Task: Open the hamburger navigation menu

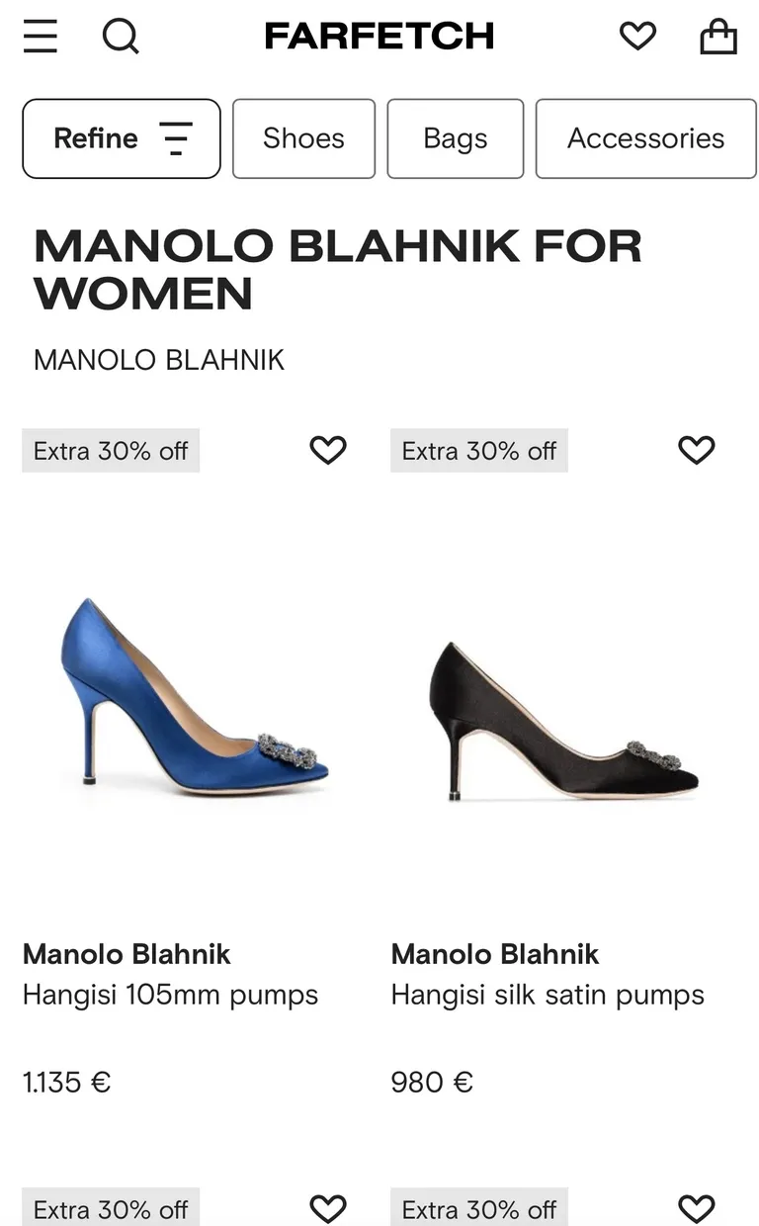Action: pos(41,37)
